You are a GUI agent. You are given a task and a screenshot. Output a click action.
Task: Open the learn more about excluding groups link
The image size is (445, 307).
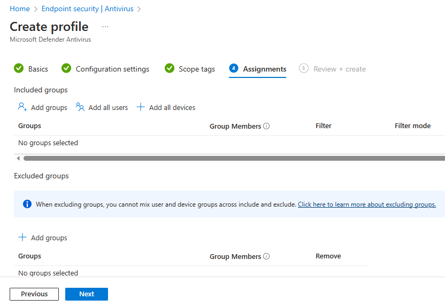pos(366,204)
